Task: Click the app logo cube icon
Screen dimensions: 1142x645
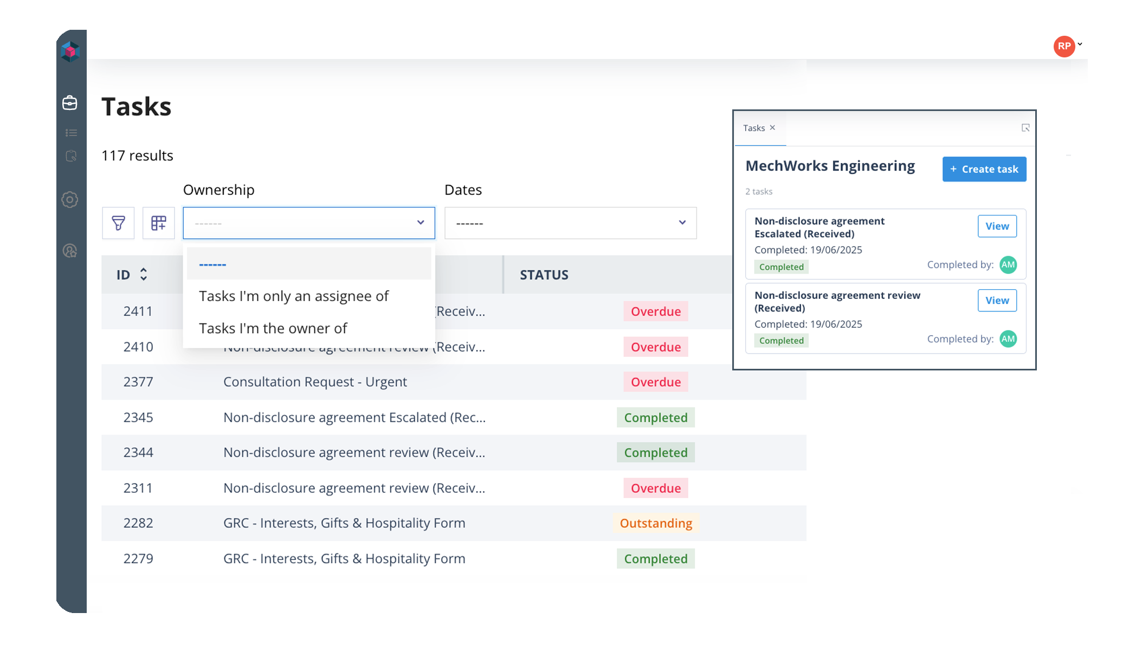Action: pyautogui.click(x=70, y=51)
